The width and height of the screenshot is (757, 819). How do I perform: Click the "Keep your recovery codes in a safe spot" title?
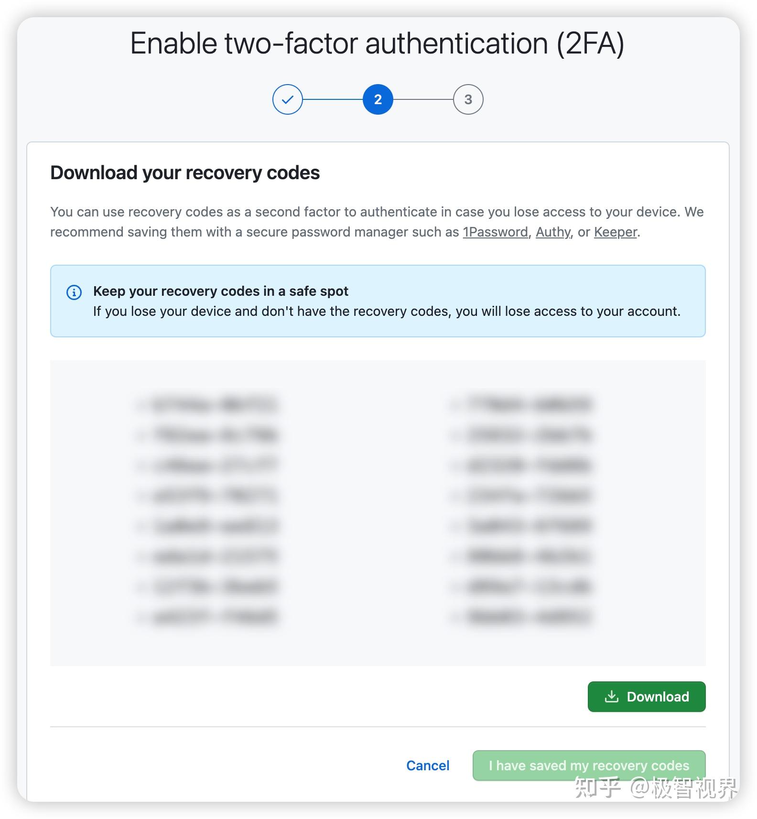point(220,291)
